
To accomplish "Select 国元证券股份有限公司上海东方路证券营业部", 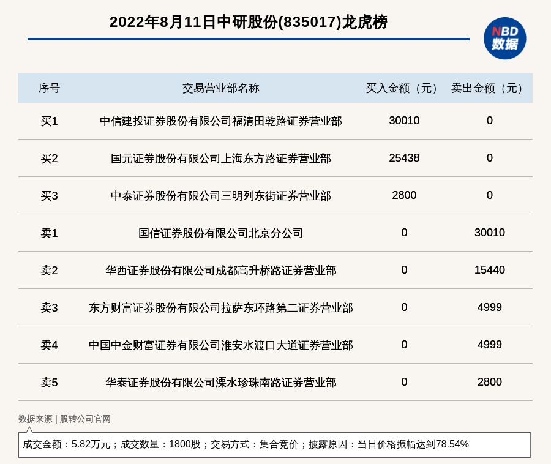I will coord(220,159).
